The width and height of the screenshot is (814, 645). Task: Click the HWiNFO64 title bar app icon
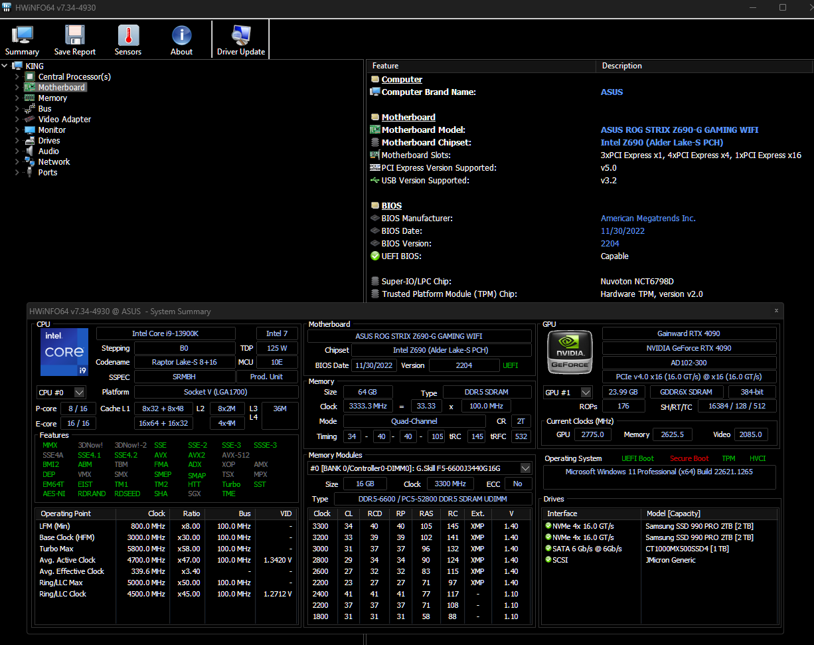point(7,7)
